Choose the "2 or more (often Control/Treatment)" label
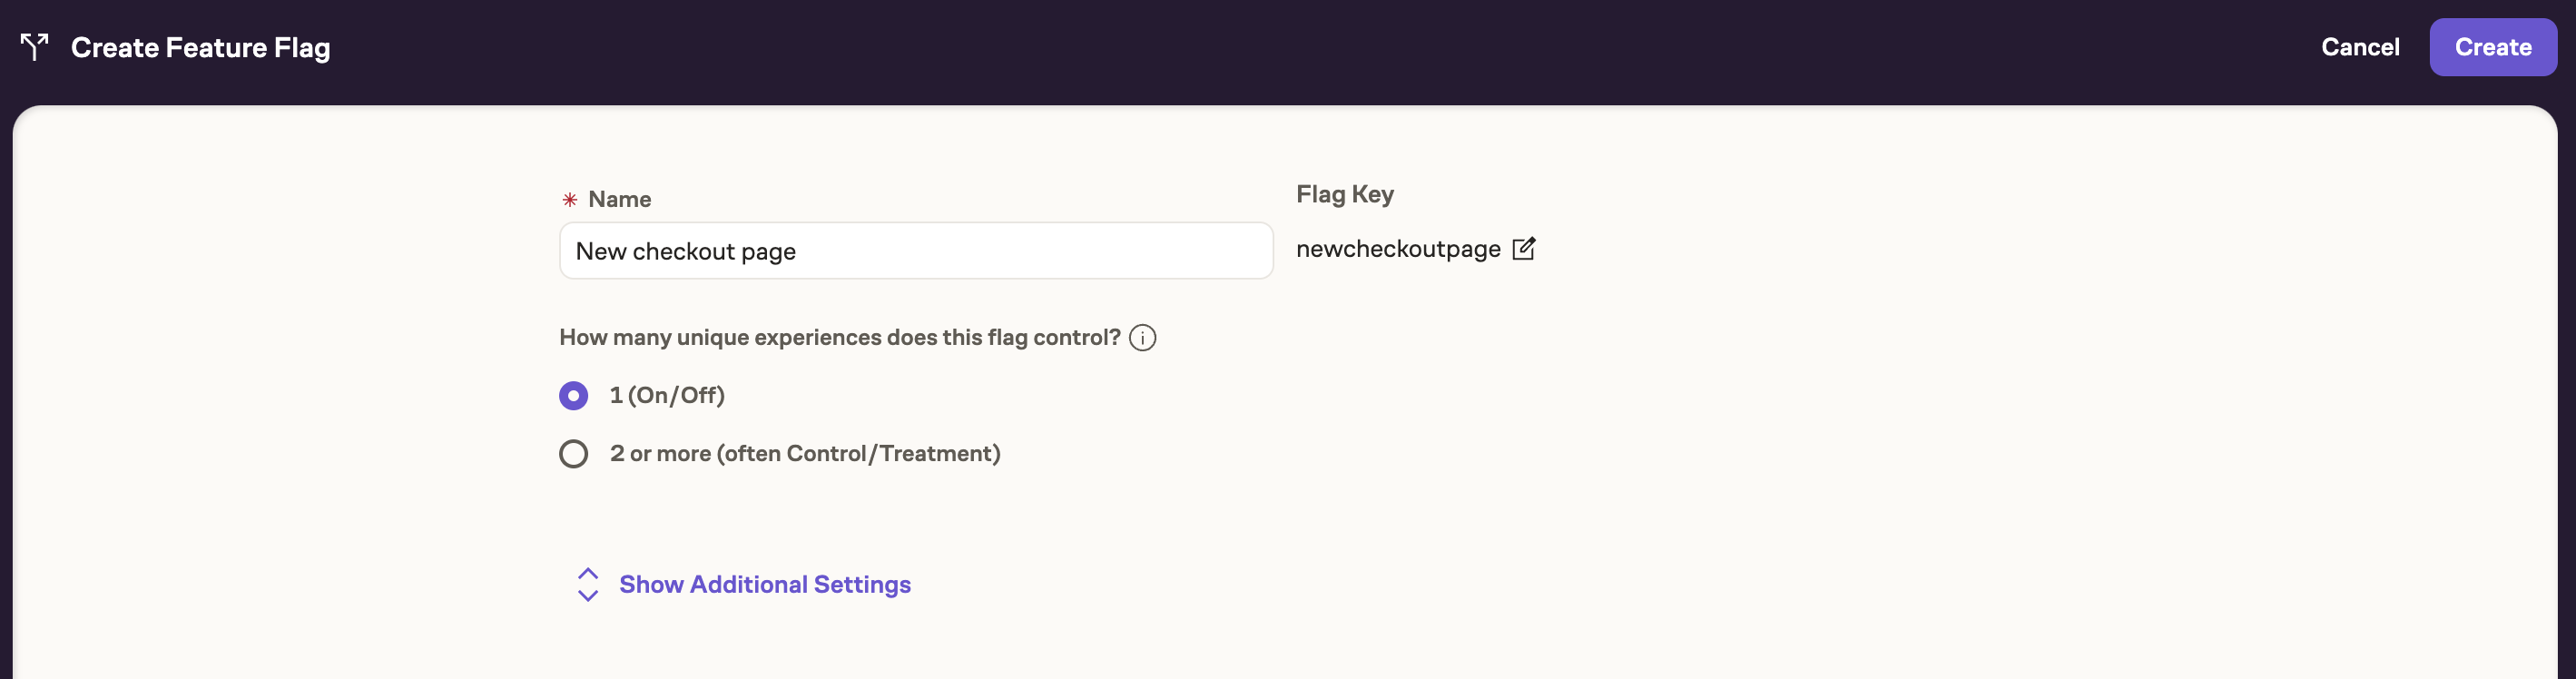2576x679 pixels. click(x=804, y=454)
